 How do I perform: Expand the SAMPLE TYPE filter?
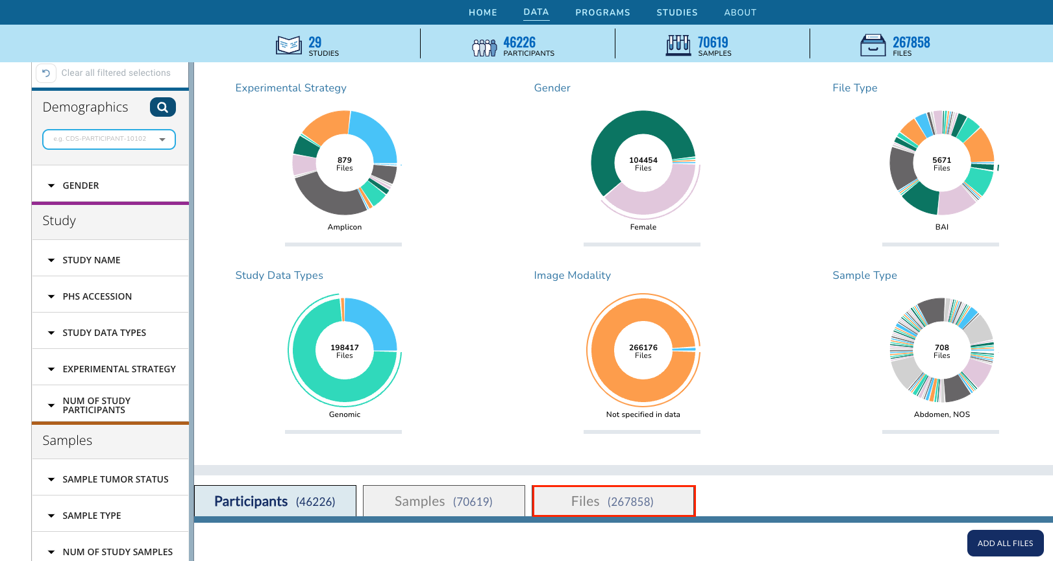click(110, 516)
